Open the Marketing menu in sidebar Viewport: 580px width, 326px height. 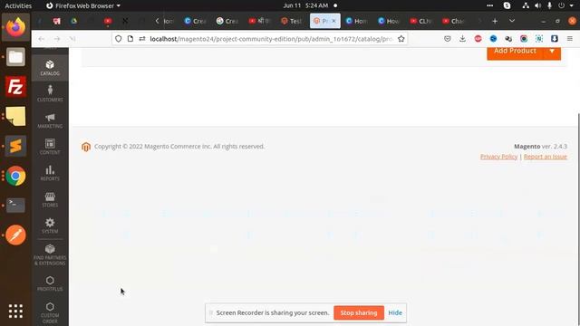[x=50, y=120]
